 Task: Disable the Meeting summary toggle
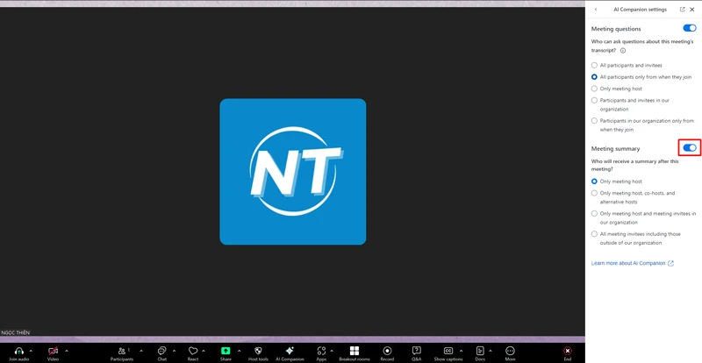coord(690,148)
